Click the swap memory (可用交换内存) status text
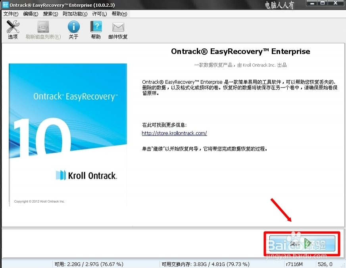Viewport: 346px width, 268px height. coord(206,264)
